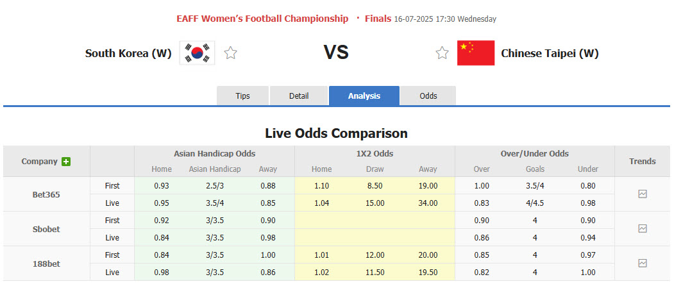Click the South Korea flag icon
This screenshot has width=674, height=286.
click(197, 53)
